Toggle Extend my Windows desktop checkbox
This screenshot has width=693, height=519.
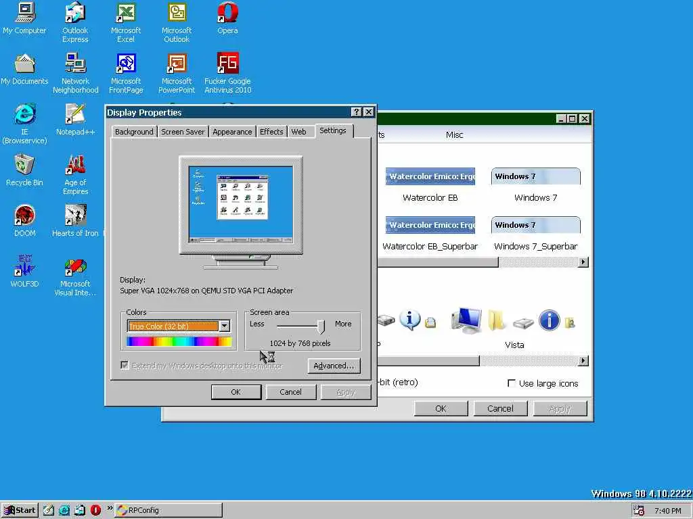coord(125,365)
